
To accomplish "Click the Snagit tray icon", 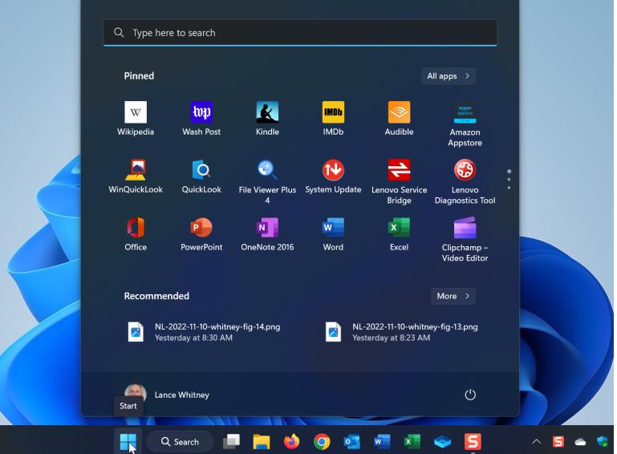I will [x=558, y=442].
